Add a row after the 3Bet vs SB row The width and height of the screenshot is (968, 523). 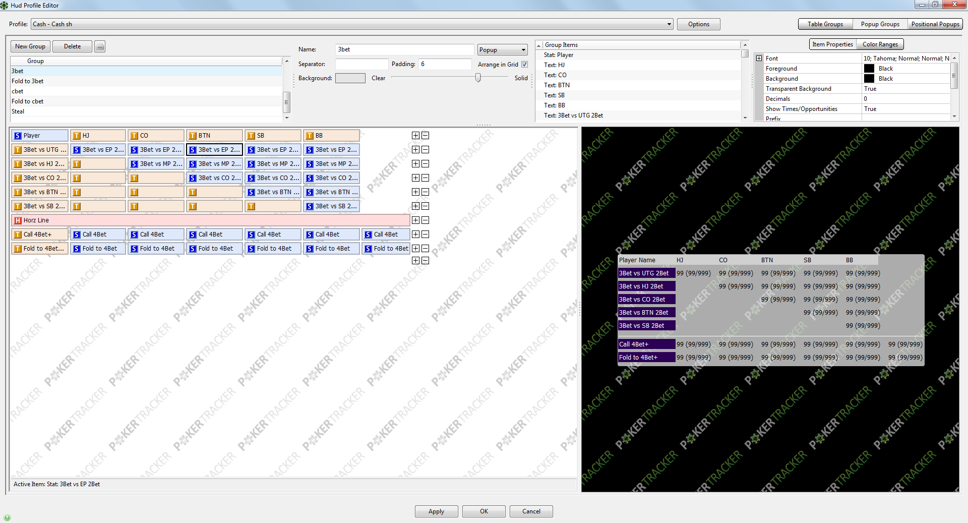[415, 206]
